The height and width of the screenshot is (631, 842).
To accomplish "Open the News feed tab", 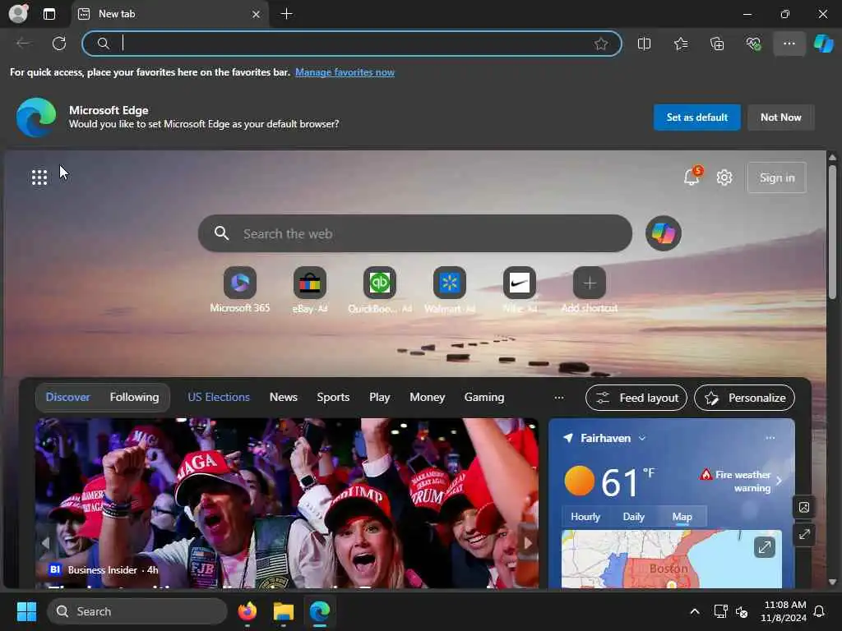I will pyautogui.click(x=284, y=398).
